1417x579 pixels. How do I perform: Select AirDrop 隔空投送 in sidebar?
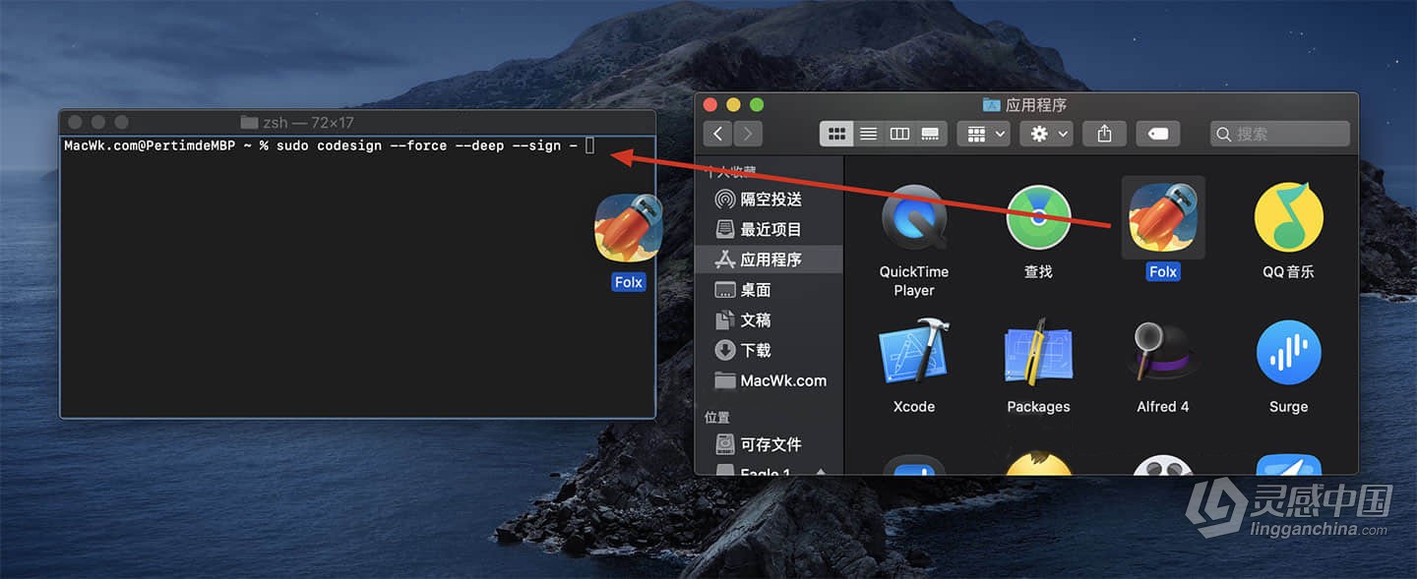(770, 200)
